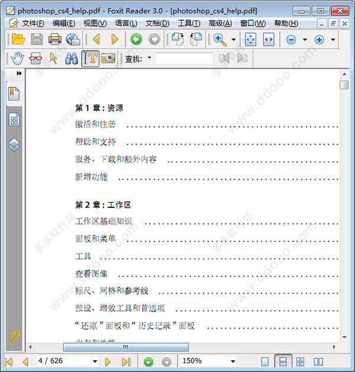Click the blue plus zoom in button

coord(319,40)
